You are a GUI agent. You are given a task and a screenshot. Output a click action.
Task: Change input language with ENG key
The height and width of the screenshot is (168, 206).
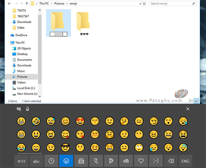(185, 161)
